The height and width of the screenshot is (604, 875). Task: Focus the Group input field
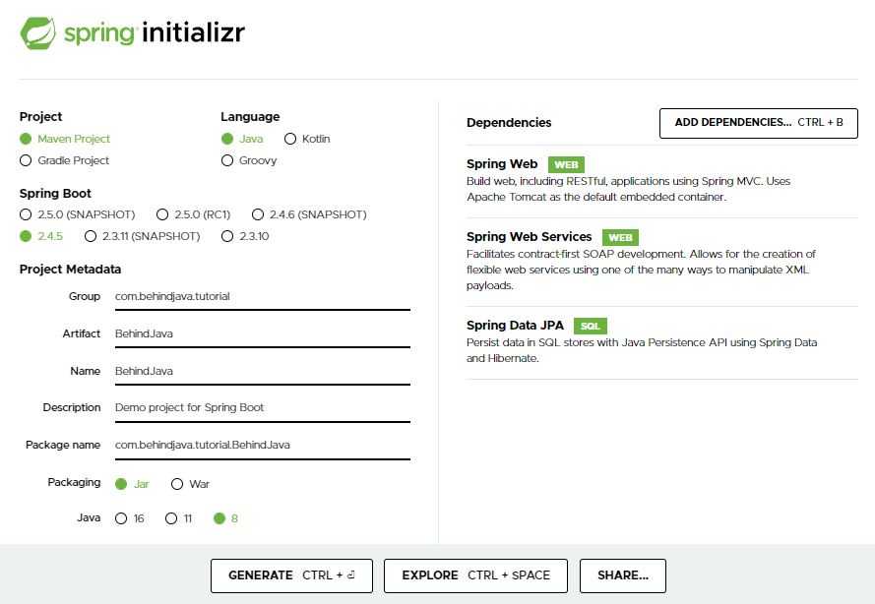pos(262,297)
